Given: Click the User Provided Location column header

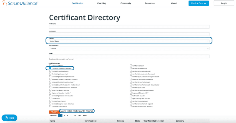Looking at the screenshot, I should 154,121.
